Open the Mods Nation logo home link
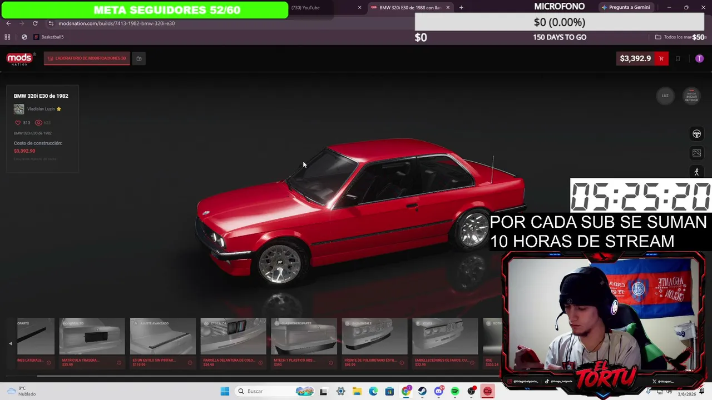Image resolution: width=712 pixels, height=400 pixels. [x=21, y=58]
